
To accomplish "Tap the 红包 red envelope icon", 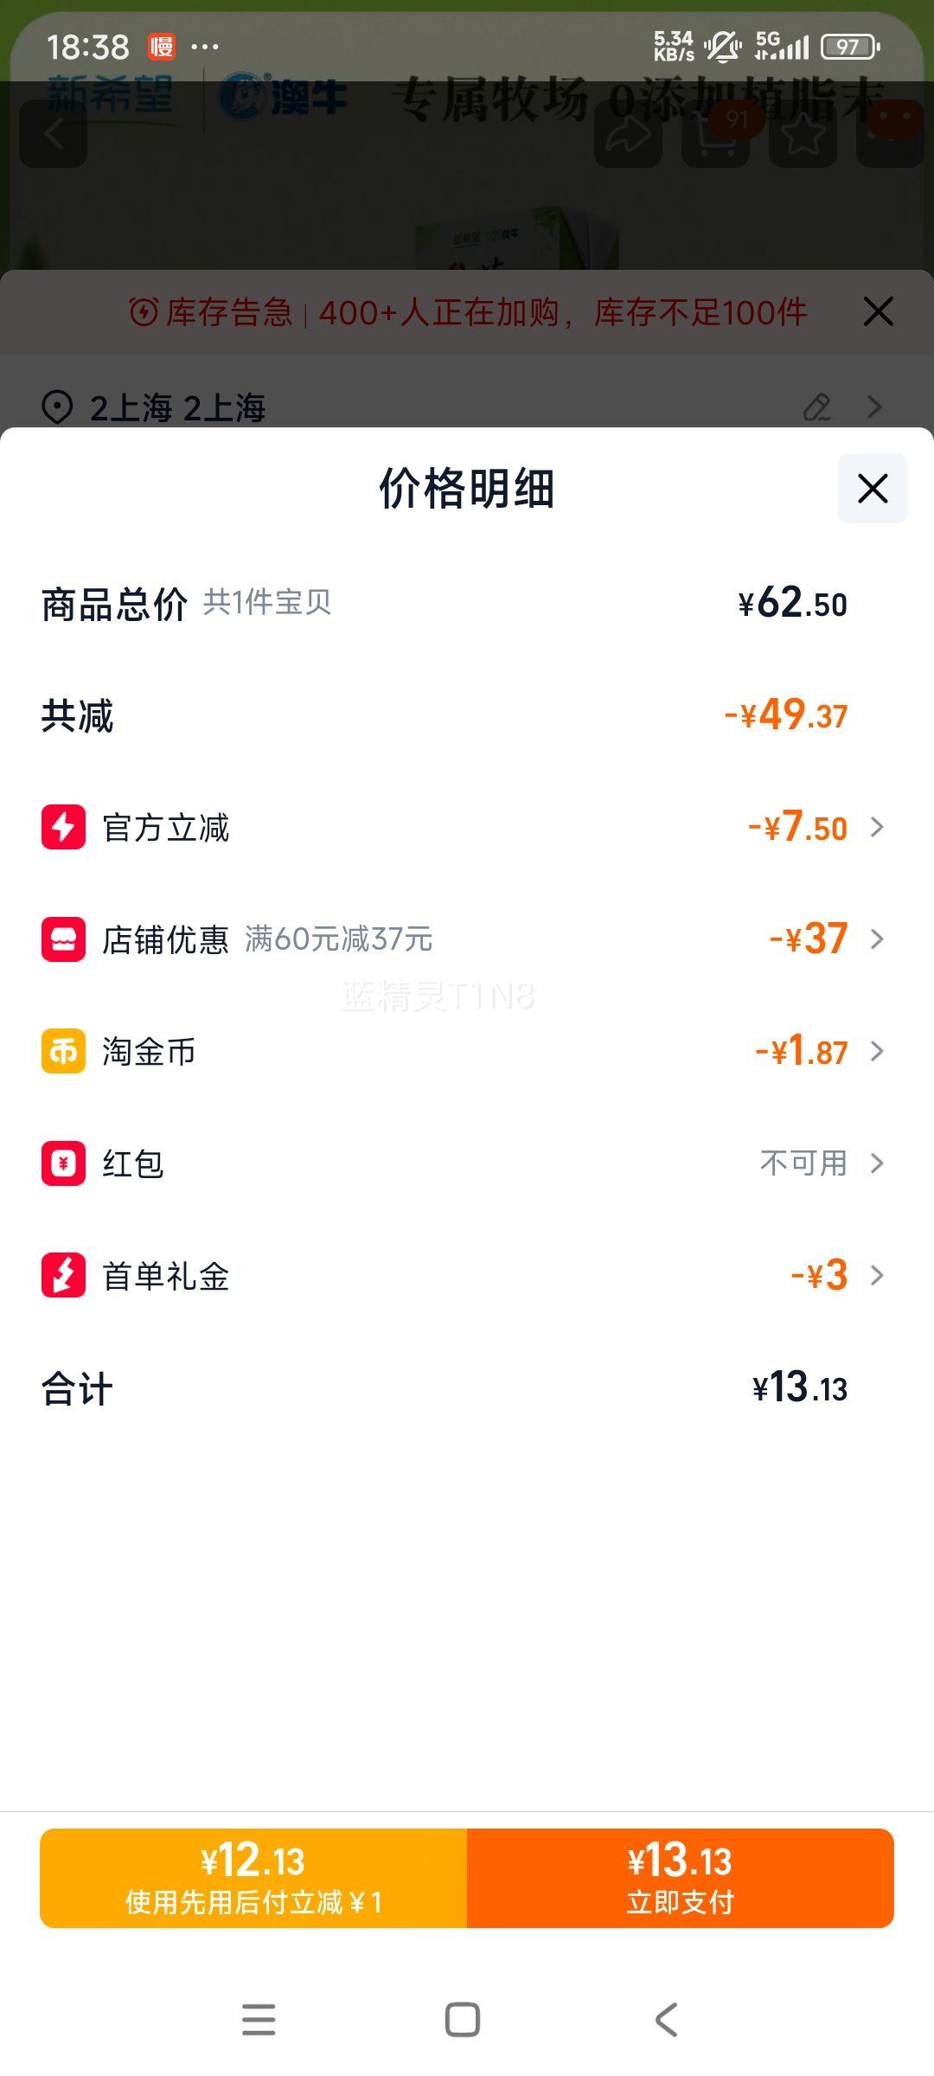I will click(x=63, y=1163).
